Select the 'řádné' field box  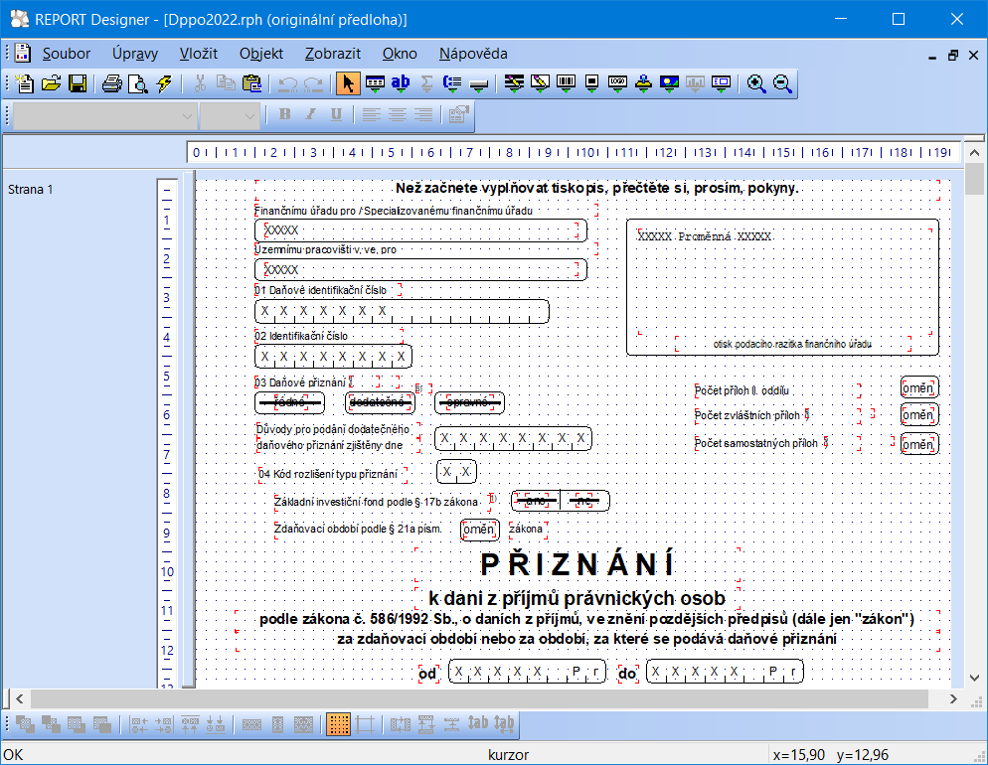point(290,402)
